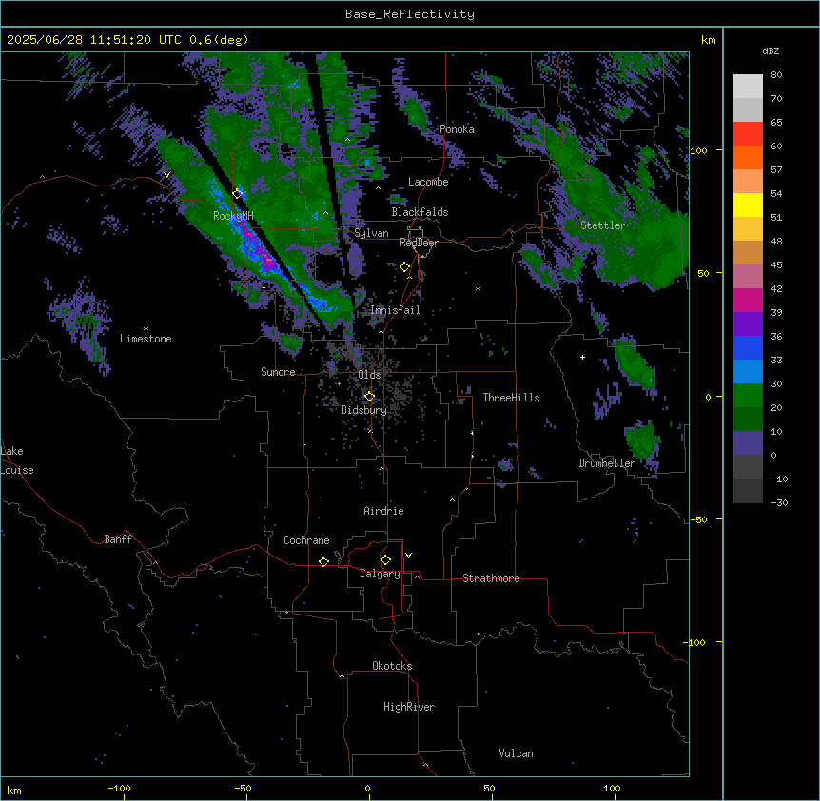Click yellow diamond marker at Calgary
The width and height of the screenshot is (820, 801).
coord(385,560)
